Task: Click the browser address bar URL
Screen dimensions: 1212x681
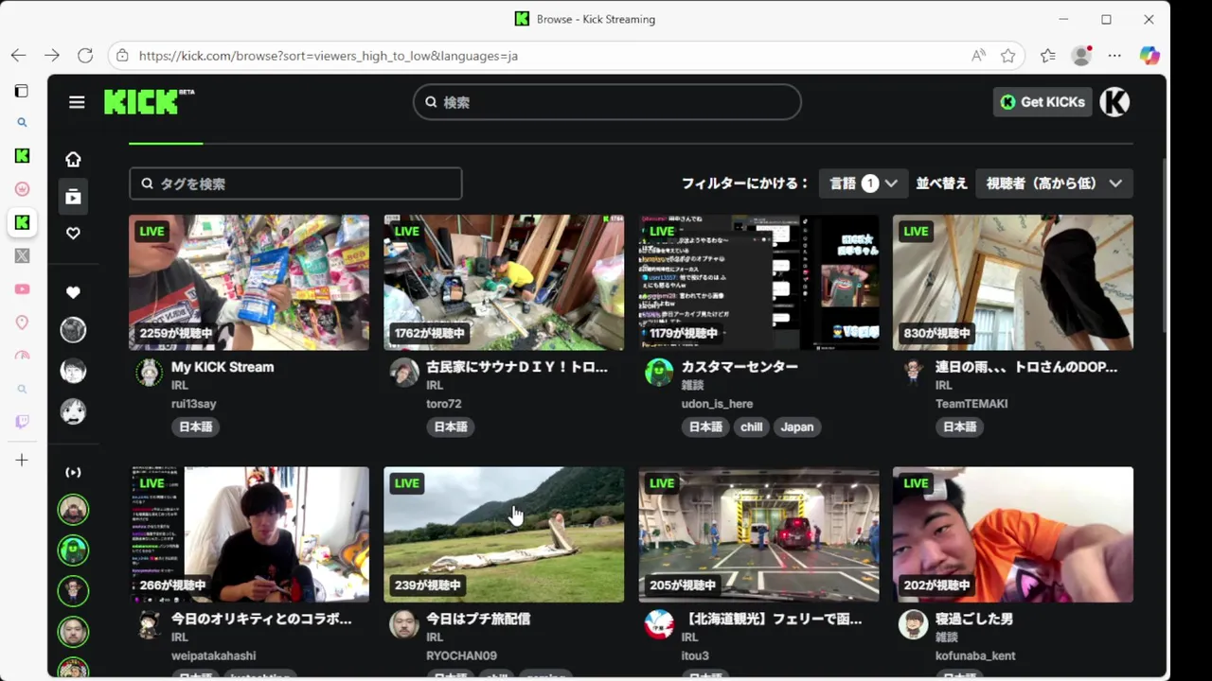Action: [x=328, y=56]
